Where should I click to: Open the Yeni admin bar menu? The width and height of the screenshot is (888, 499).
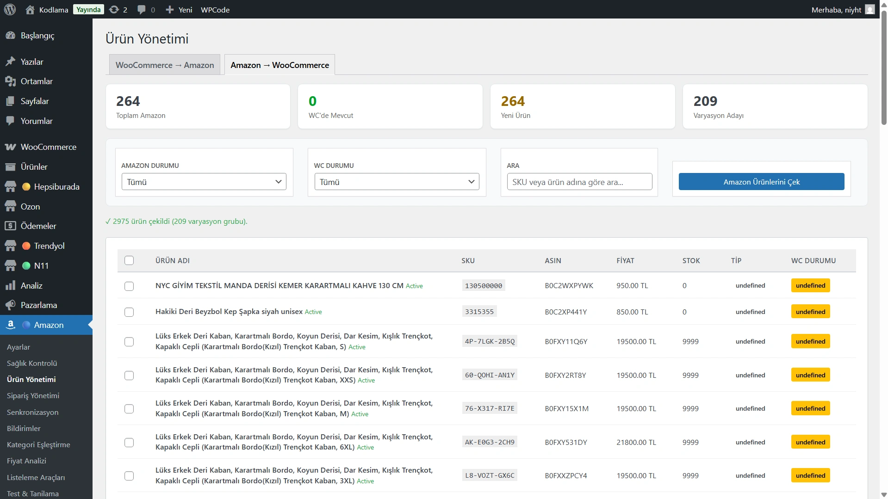[x=179, y=9]
